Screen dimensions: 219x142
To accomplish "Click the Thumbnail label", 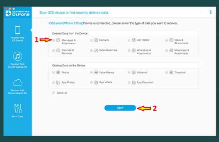I will [x=180, y=72].
